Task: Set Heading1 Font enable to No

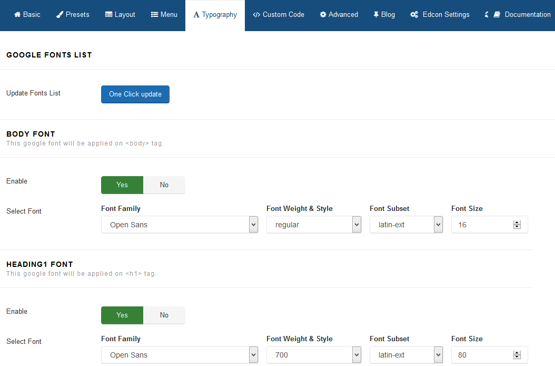Action: pyautogui.click(x=164, y=315)
